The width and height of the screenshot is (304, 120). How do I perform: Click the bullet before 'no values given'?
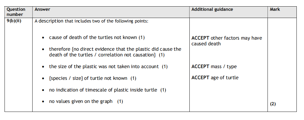click(x=44, y=102)
